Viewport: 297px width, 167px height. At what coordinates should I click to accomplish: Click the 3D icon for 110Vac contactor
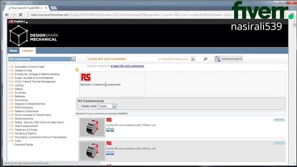(x=108, y=130)
